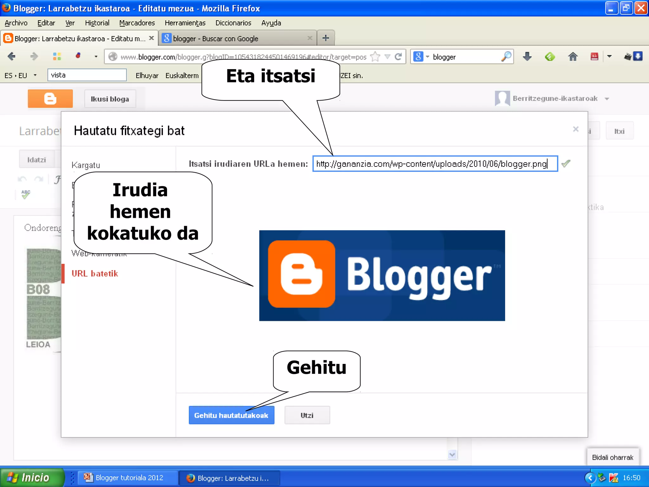Open the URL history dropdown arrow
This screenshot has width=649, height=487.
[387, 57]
